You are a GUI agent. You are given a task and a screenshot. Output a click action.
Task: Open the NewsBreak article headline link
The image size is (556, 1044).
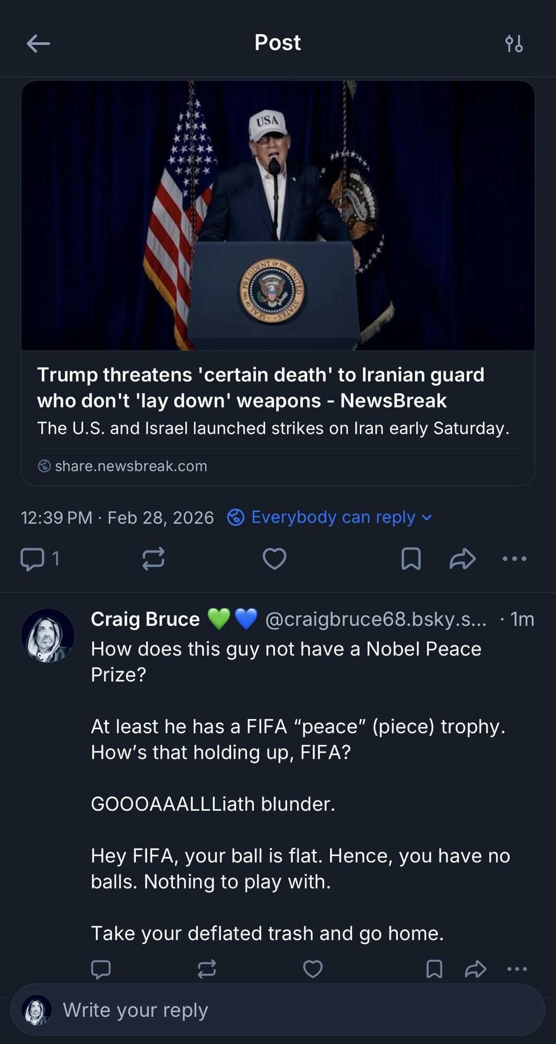coord(261,388)
